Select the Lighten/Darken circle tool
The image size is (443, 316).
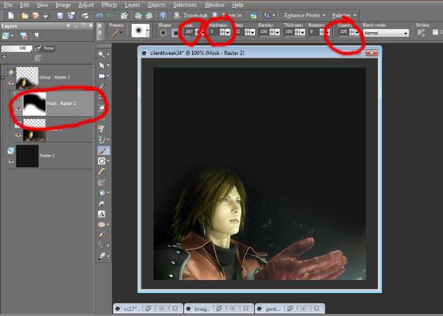pyautogui.click(x=101, y=161)
